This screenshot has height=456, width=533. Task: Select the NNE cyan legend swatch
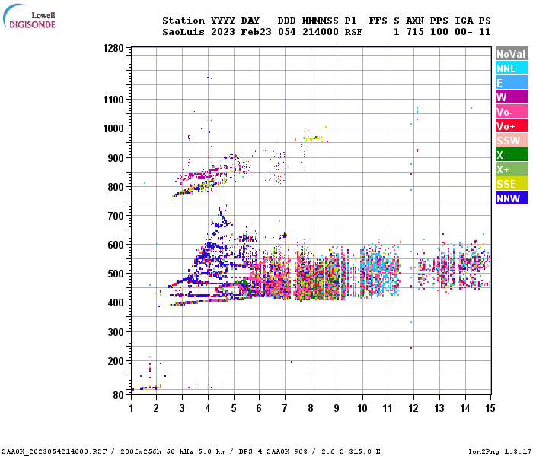[512, 68]
